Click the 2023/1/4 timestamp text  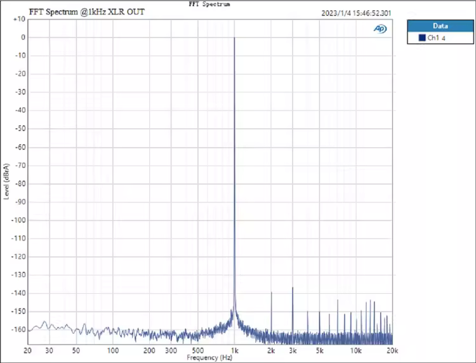click(x=358, y=12)
